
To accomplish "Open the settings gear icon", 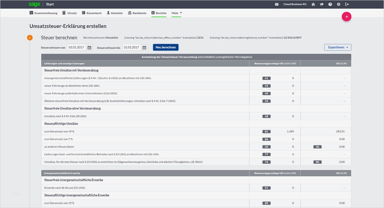I will click(x=339, y=4).
